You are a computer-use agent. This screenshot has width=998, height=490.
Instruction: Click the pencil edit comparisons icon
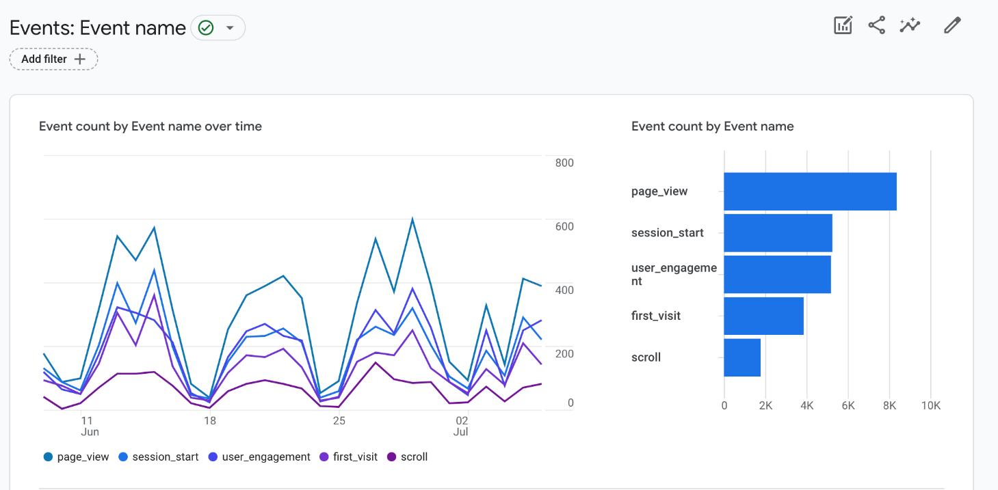pos(952,26)
